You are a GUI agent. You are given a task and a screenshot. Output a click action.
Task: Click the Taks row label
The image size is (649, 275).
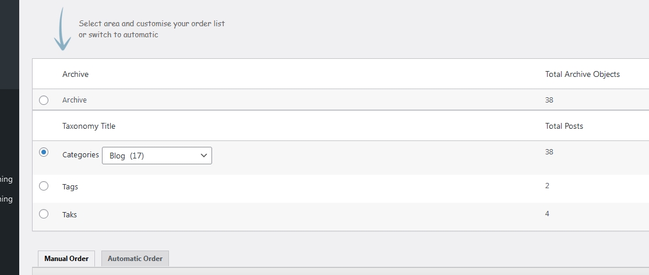[x=69, y=214]
